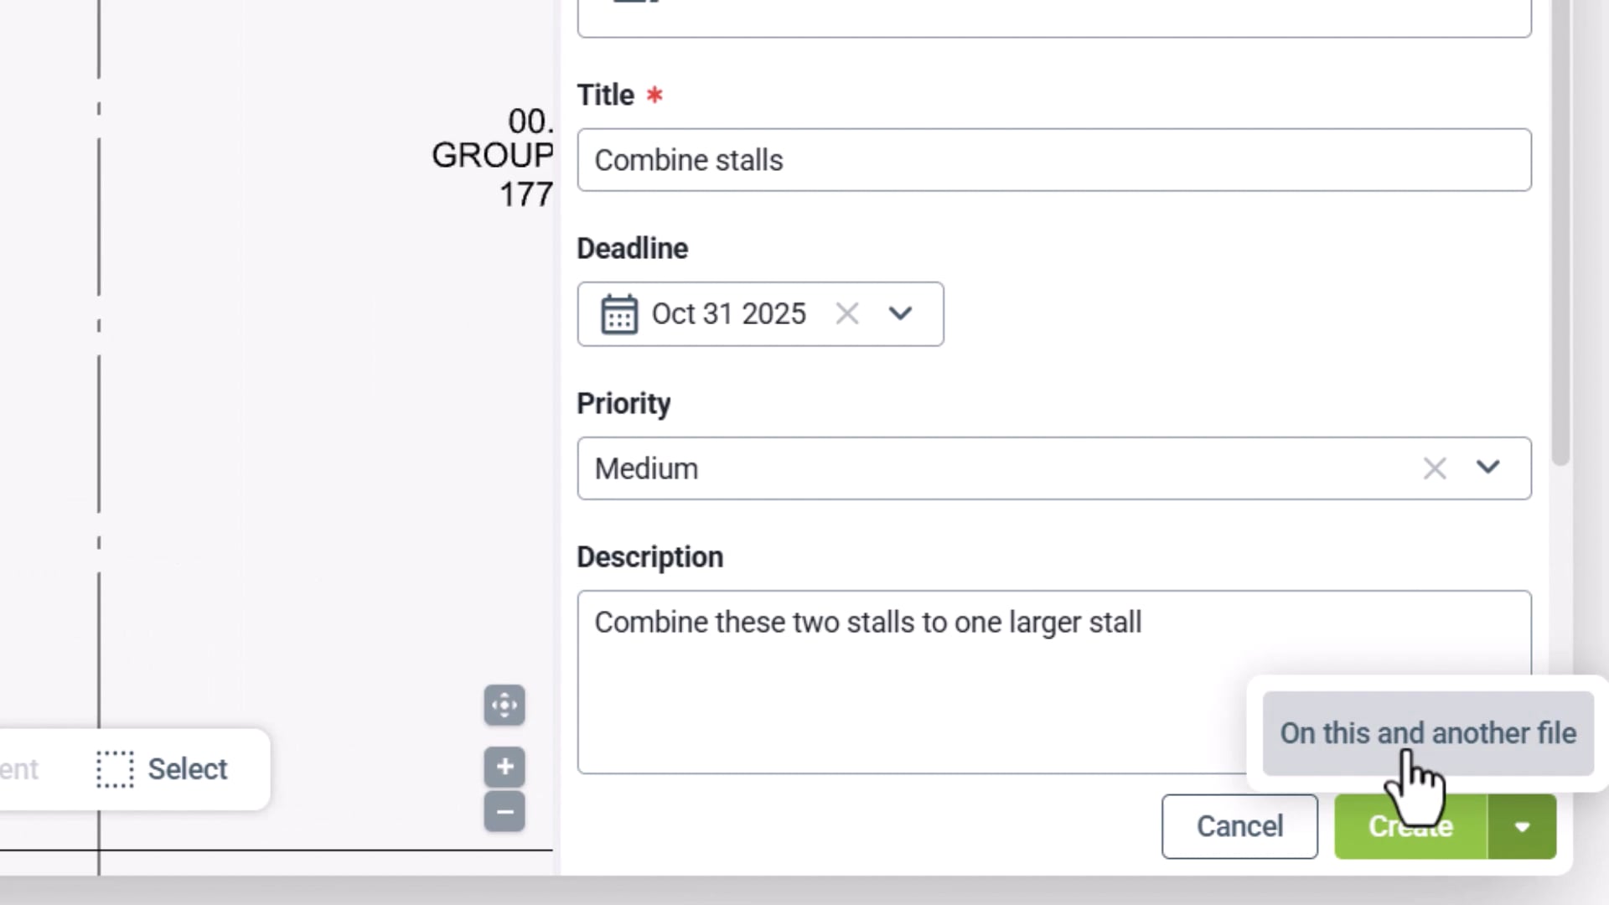Click the Cancel button

1239,826
